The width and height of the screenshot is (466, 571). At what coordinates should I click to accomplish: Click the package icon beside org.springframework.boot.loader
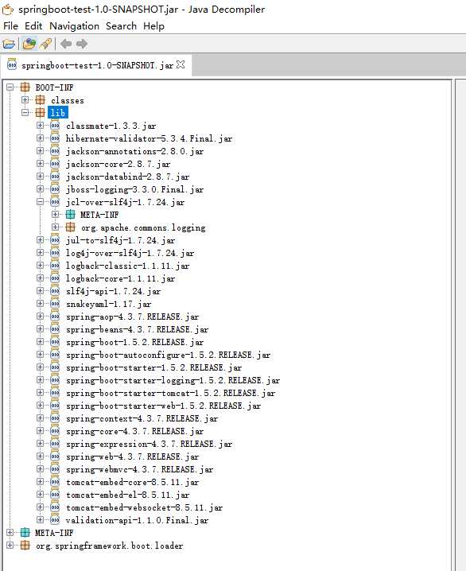point(25,546)
